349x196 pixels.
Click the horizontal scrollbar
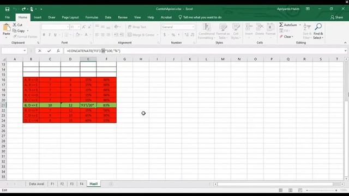pyautogui.click(x=275, y=184)
